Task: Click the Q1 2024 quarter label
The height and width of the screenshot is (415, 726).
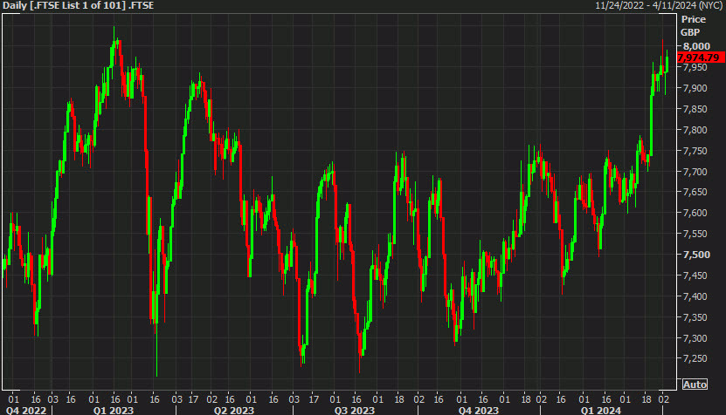Action: (601, 410)
